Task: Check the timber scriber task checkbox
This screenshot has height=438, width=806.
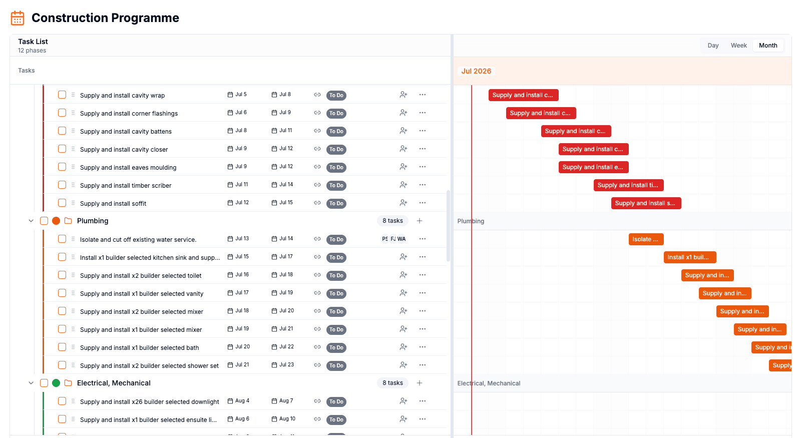Action: click(62, 185)
